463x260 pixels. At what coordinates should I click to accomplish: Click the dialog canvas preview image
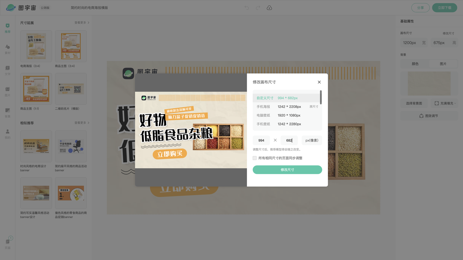coord(191,130)
